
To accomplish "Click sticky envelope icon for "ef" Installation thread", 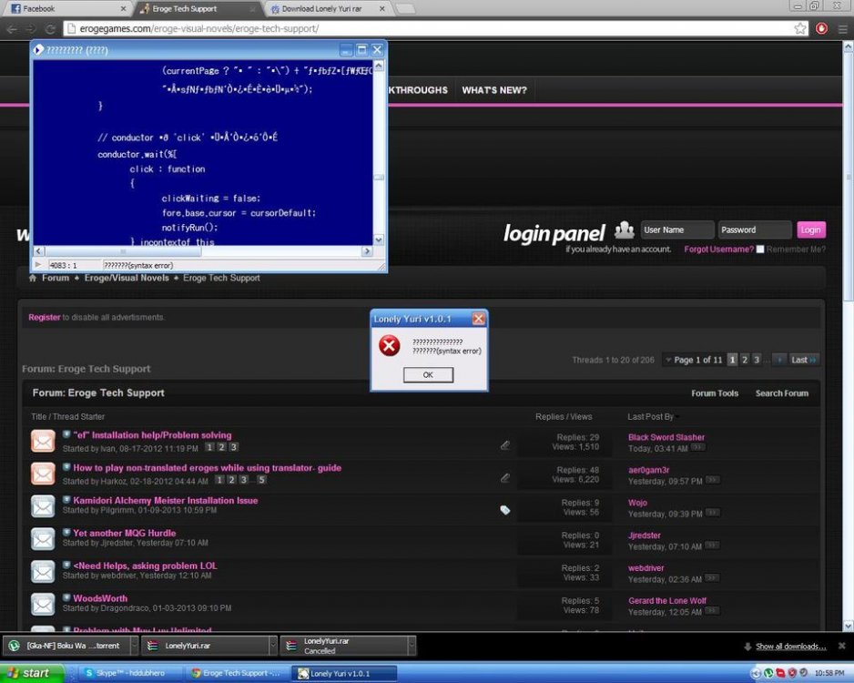I will pyautogui.click(x=43, y=442).
